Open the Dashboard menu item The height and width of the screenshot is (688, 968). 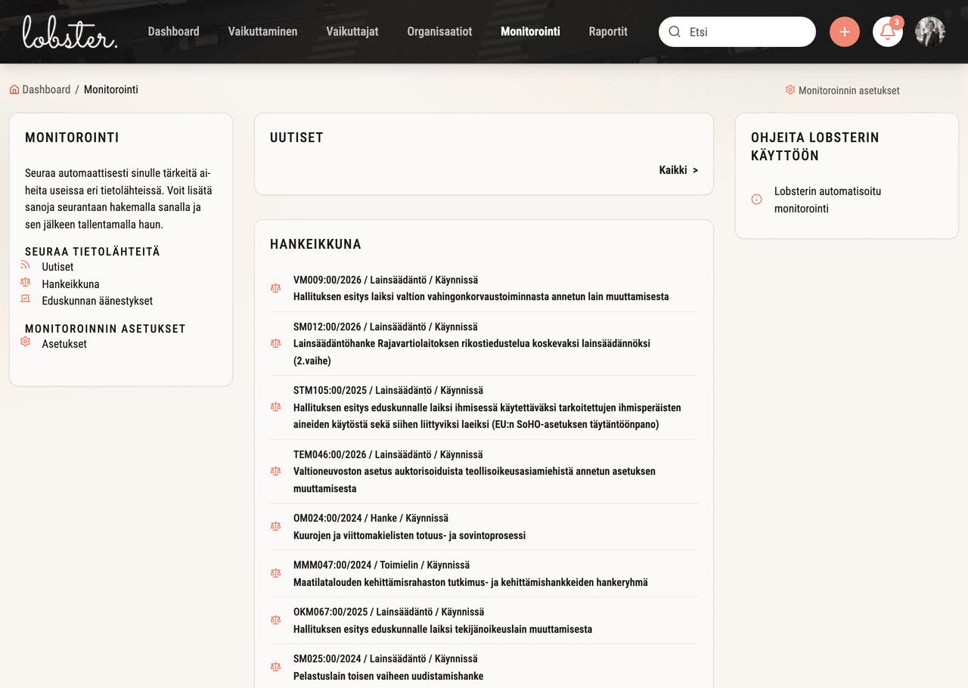click(173, 32)
